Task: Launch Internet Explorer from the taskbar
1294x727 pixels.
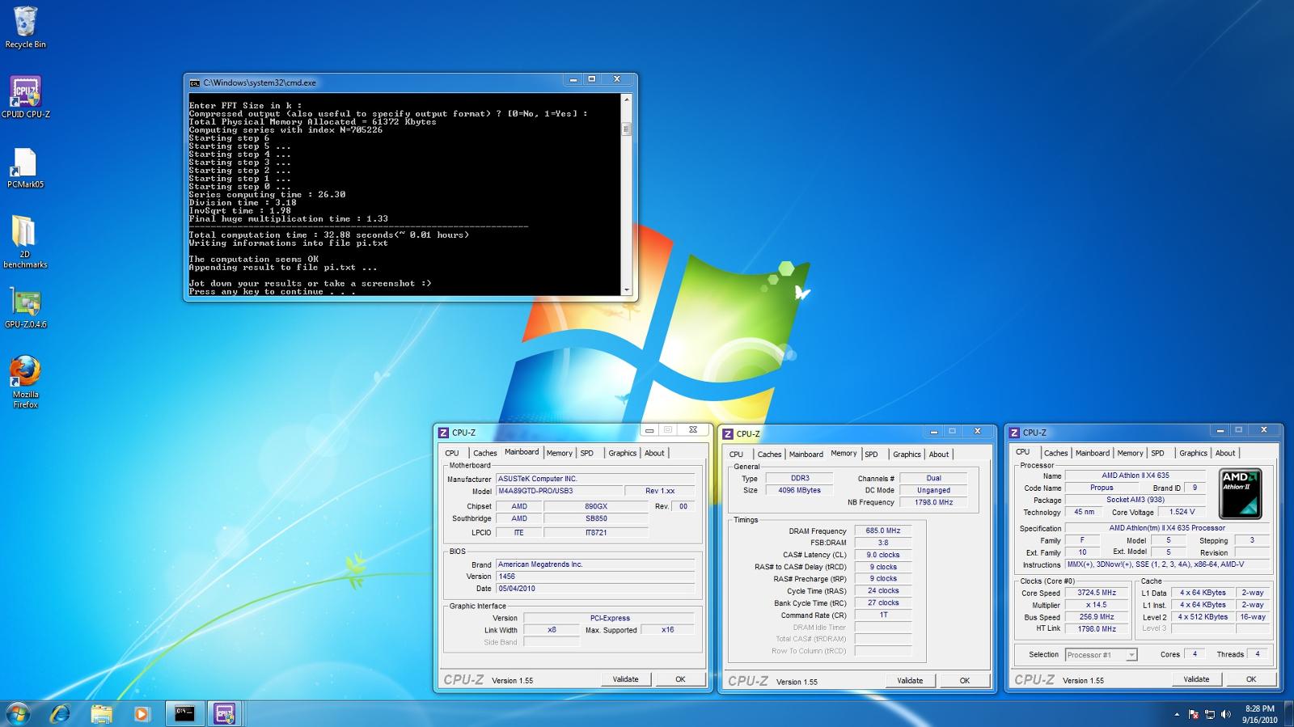Action: pyautogui.click(x=61, y=713)
